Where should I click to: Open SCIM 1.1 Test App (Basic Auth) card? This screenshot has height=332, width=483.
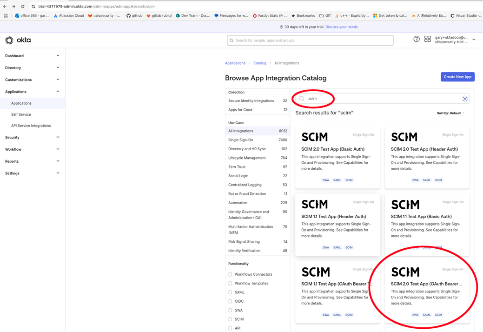coord(427,225)
